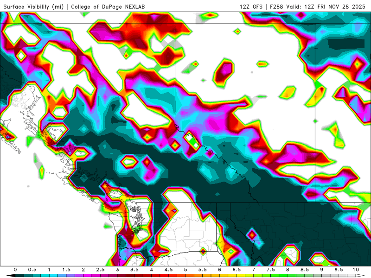Click the "College of DuPage NEXLAB" label

[108, 6]
